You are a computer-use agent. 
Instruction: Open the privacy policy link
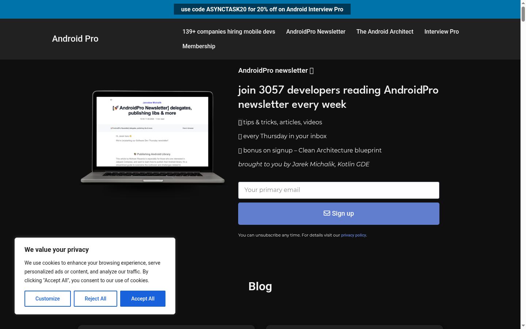[354, 235]
